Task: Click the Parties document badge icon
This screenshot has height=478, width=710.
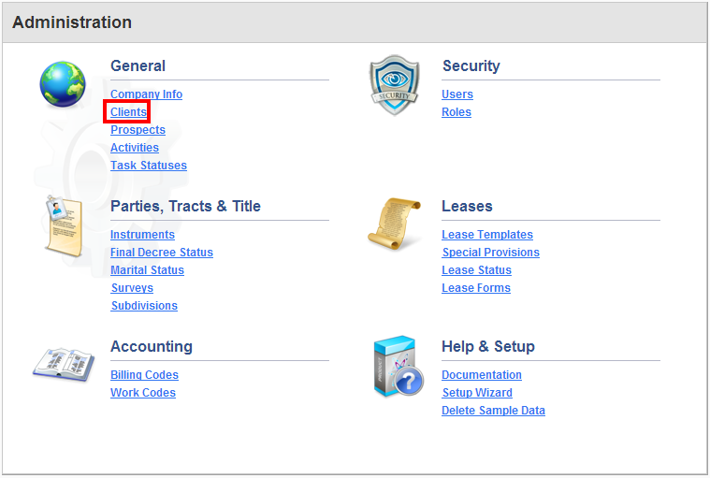Action: coord(64,226)
